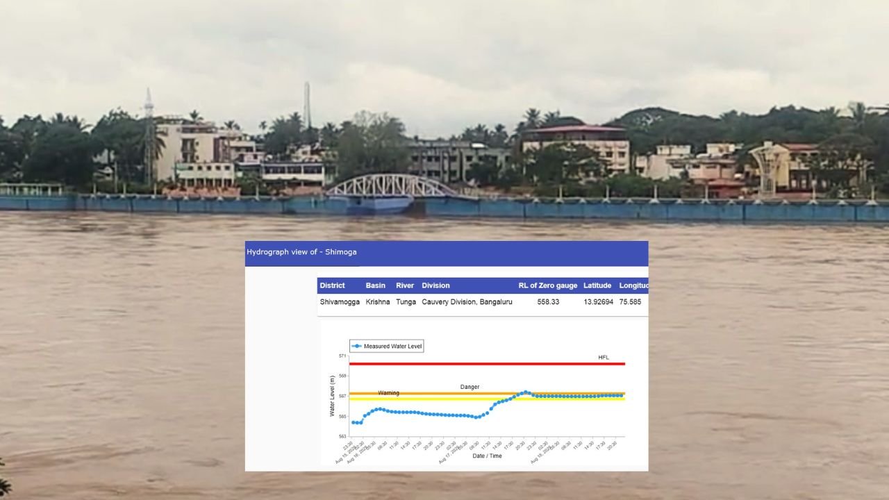The width and height of the screenshot is (889, 500).
Task: Select the Latitude column header
Action: coord(597,285)
